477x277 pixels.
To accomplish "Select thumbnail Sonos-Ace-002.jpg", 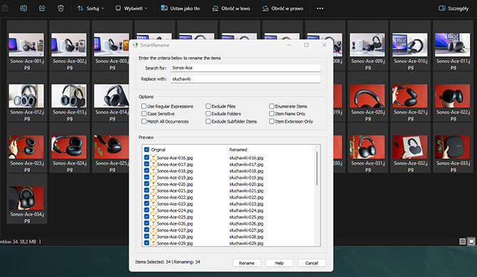I will [x=69, y=45].
